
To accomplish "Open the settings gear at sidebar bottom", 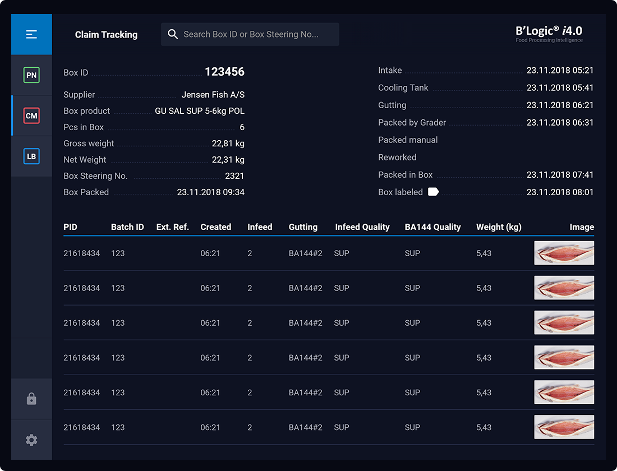I will [x=31, y=440].
